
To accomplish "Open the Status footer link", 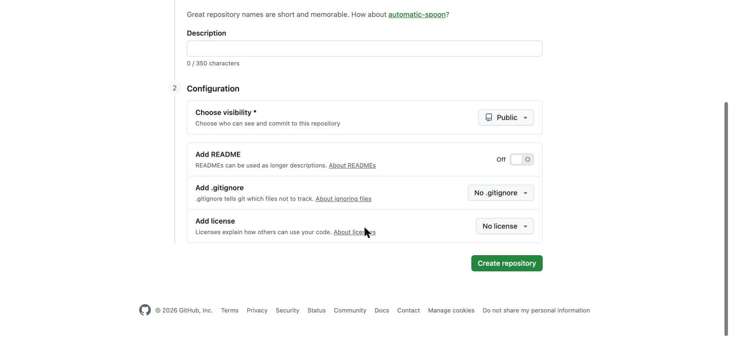I will [316, 311].
